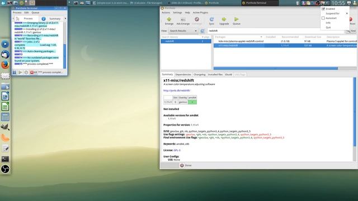This screenshot has width=358, height=201.
Task: Switch to the Installed files tab
Action: point(215,74)
